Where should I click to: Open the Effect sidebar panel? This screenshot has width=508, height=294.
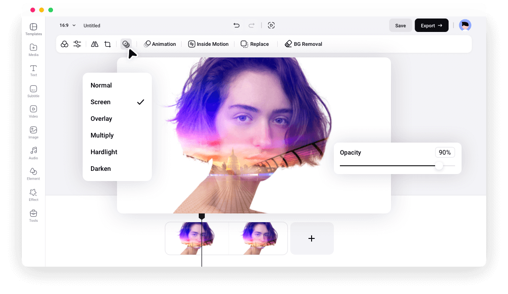pyautogui.click(x=33, y=195)
